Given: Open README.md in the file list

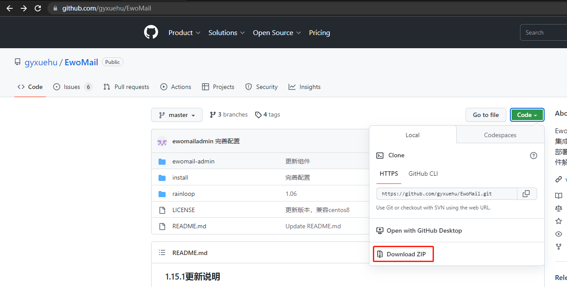Looking at the screenshot, I should 189,227.
